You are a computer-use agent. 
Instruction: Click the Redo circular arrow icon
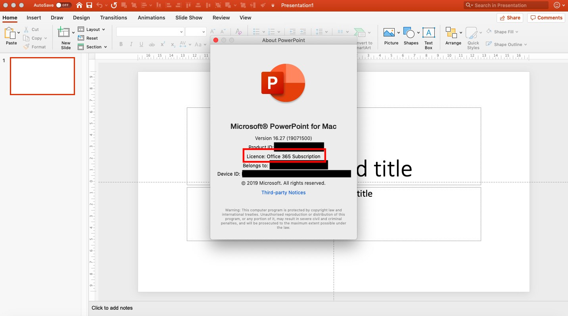(x=114, y=5)
